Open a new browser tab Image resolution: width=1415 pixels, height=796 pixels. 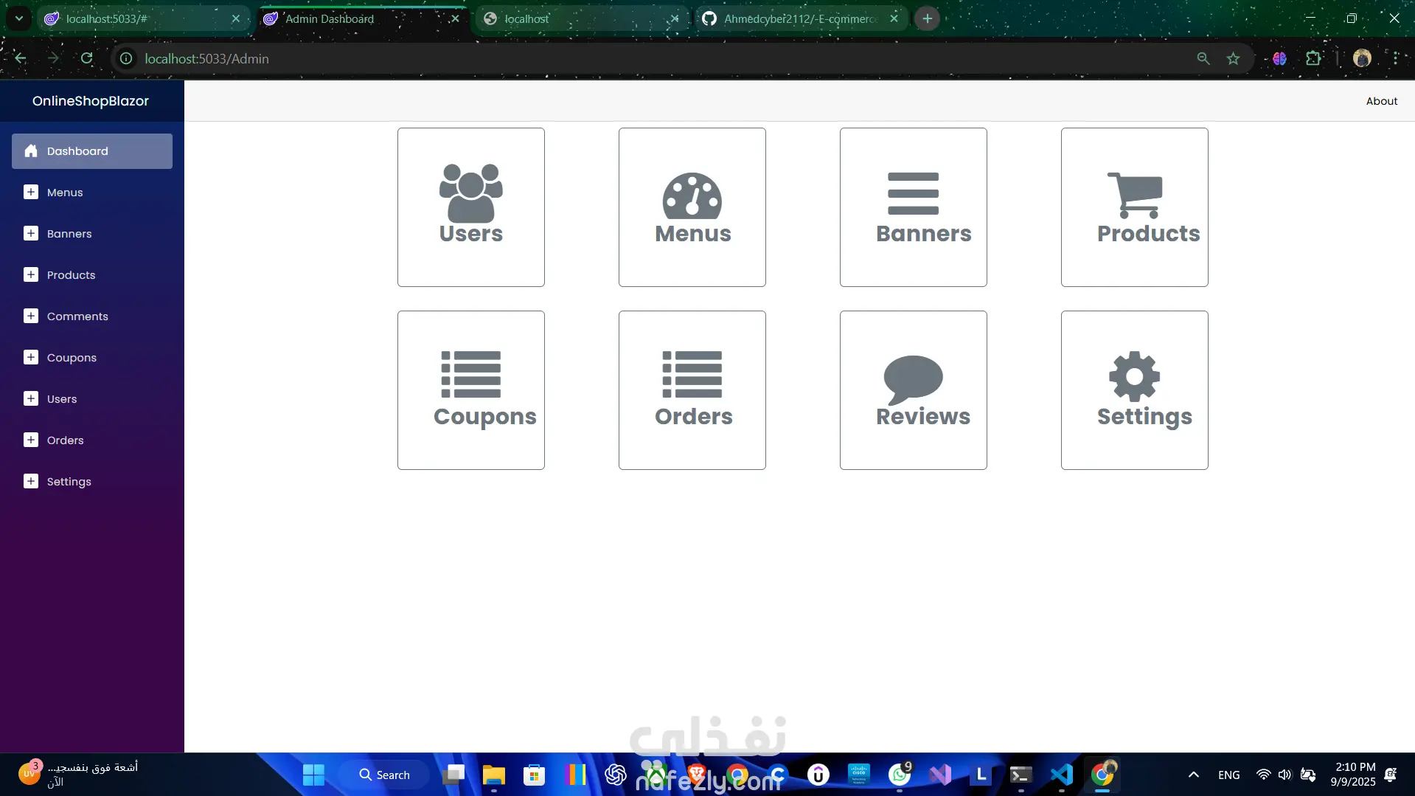[927, 18]
